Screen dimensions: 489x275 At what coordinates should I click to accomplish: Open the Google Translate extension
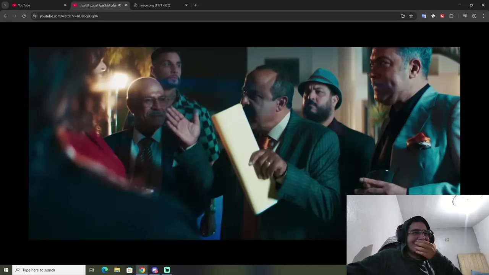pos(424,16)
